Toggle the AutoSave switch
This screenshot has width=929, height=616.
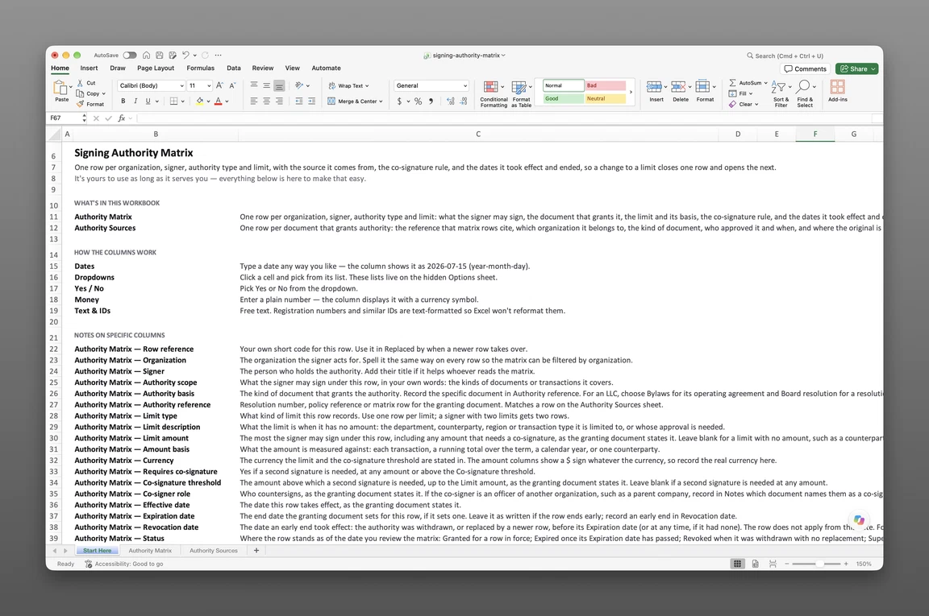pyautogui.click(x=130, y=55)
